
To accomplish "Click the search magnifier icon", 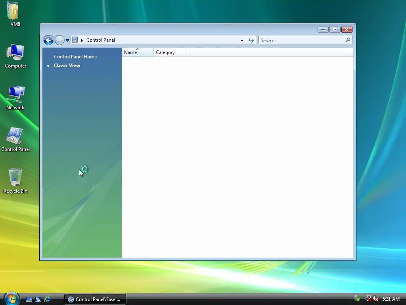I will 348,40.
